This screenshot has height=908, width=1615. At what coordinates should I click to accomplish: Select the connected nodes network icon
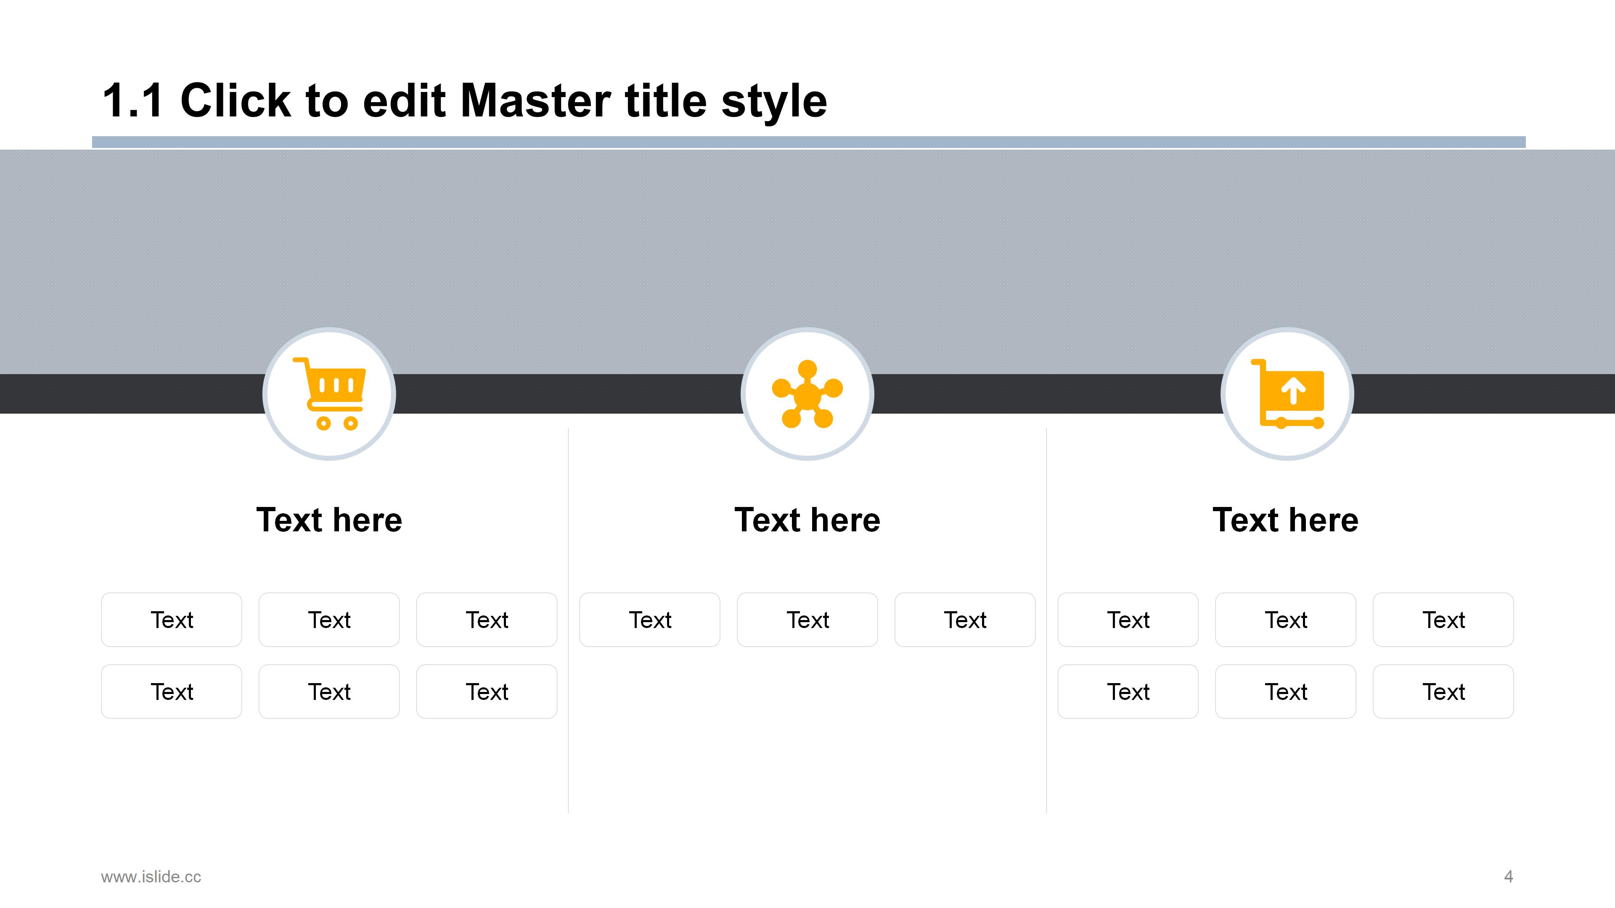pos(807,393)
